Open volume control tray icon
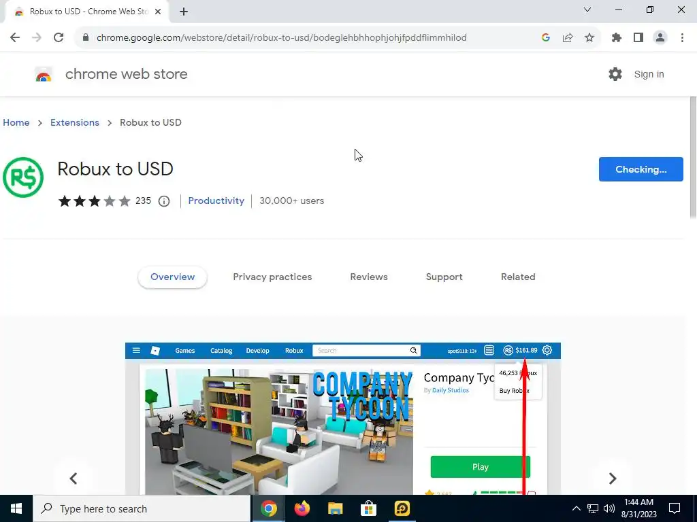697x522 pixels. click(609, 508)
